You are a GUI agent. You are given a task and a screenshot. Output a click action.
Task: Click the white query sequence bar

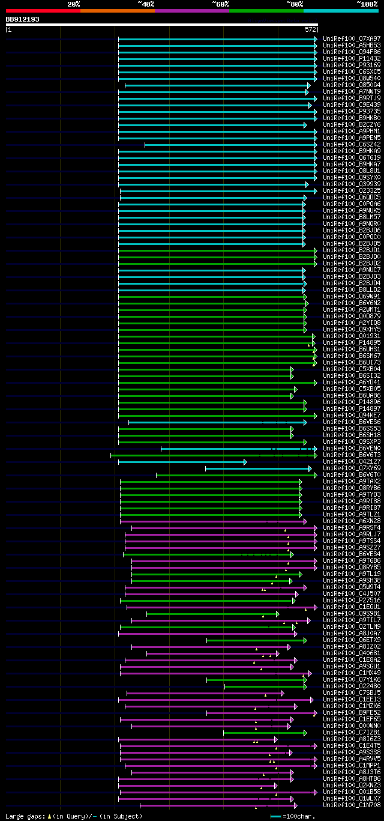click(x=162, y=25)
